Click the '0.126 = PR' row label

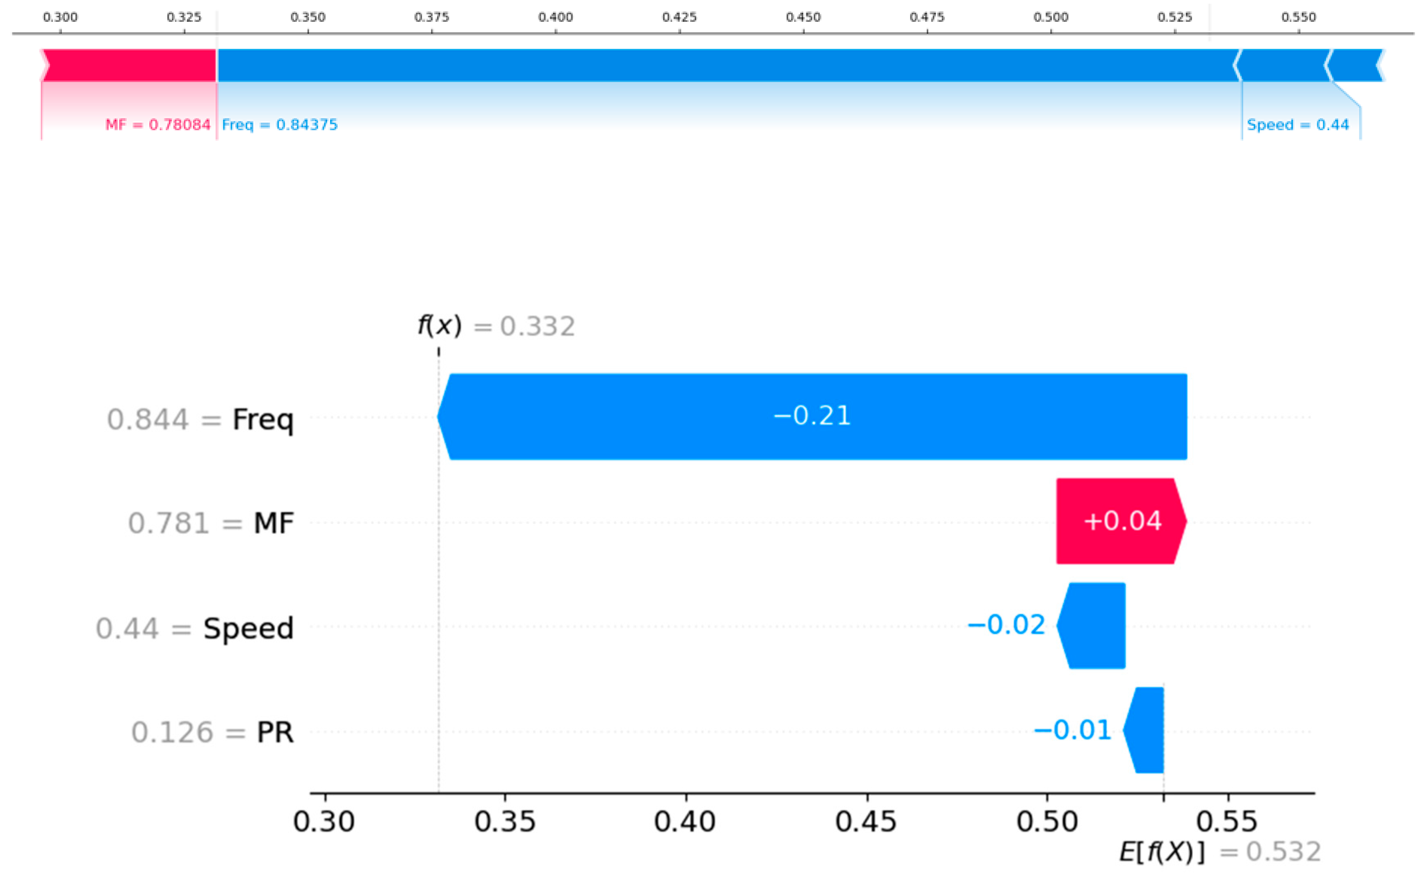pyautogui.click(x=212, y=732)
